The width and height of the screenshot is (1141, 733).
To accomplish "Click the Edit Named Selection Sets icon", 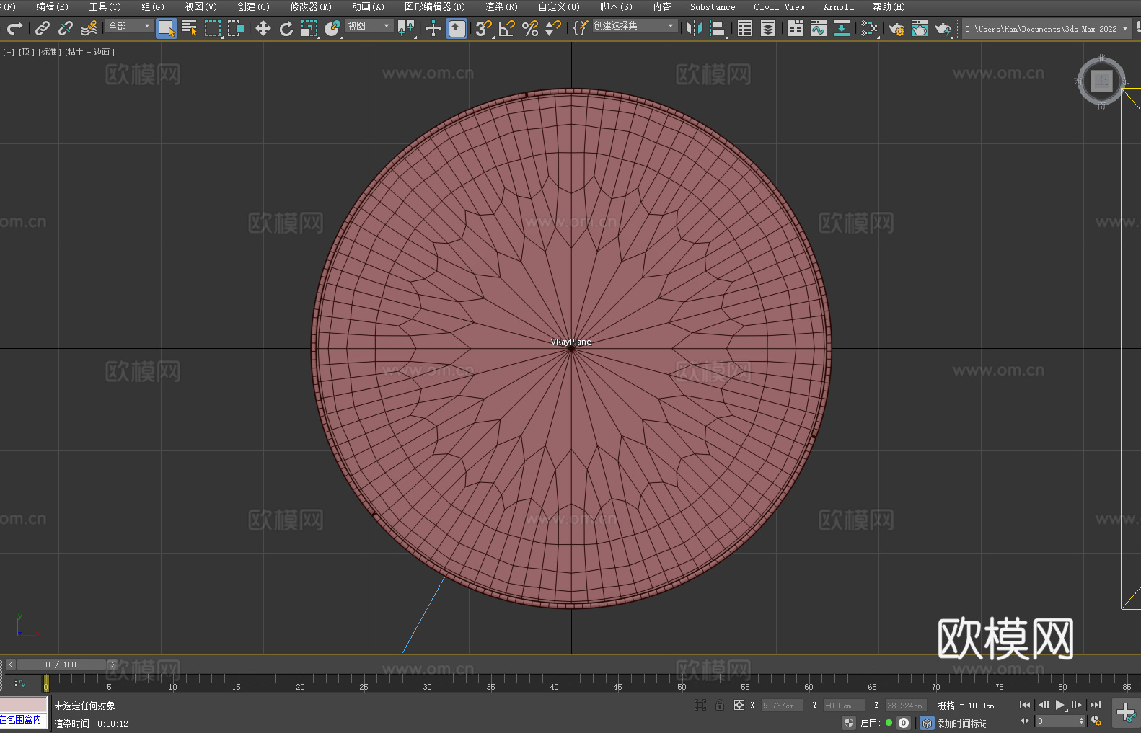I will pos(581,28).
